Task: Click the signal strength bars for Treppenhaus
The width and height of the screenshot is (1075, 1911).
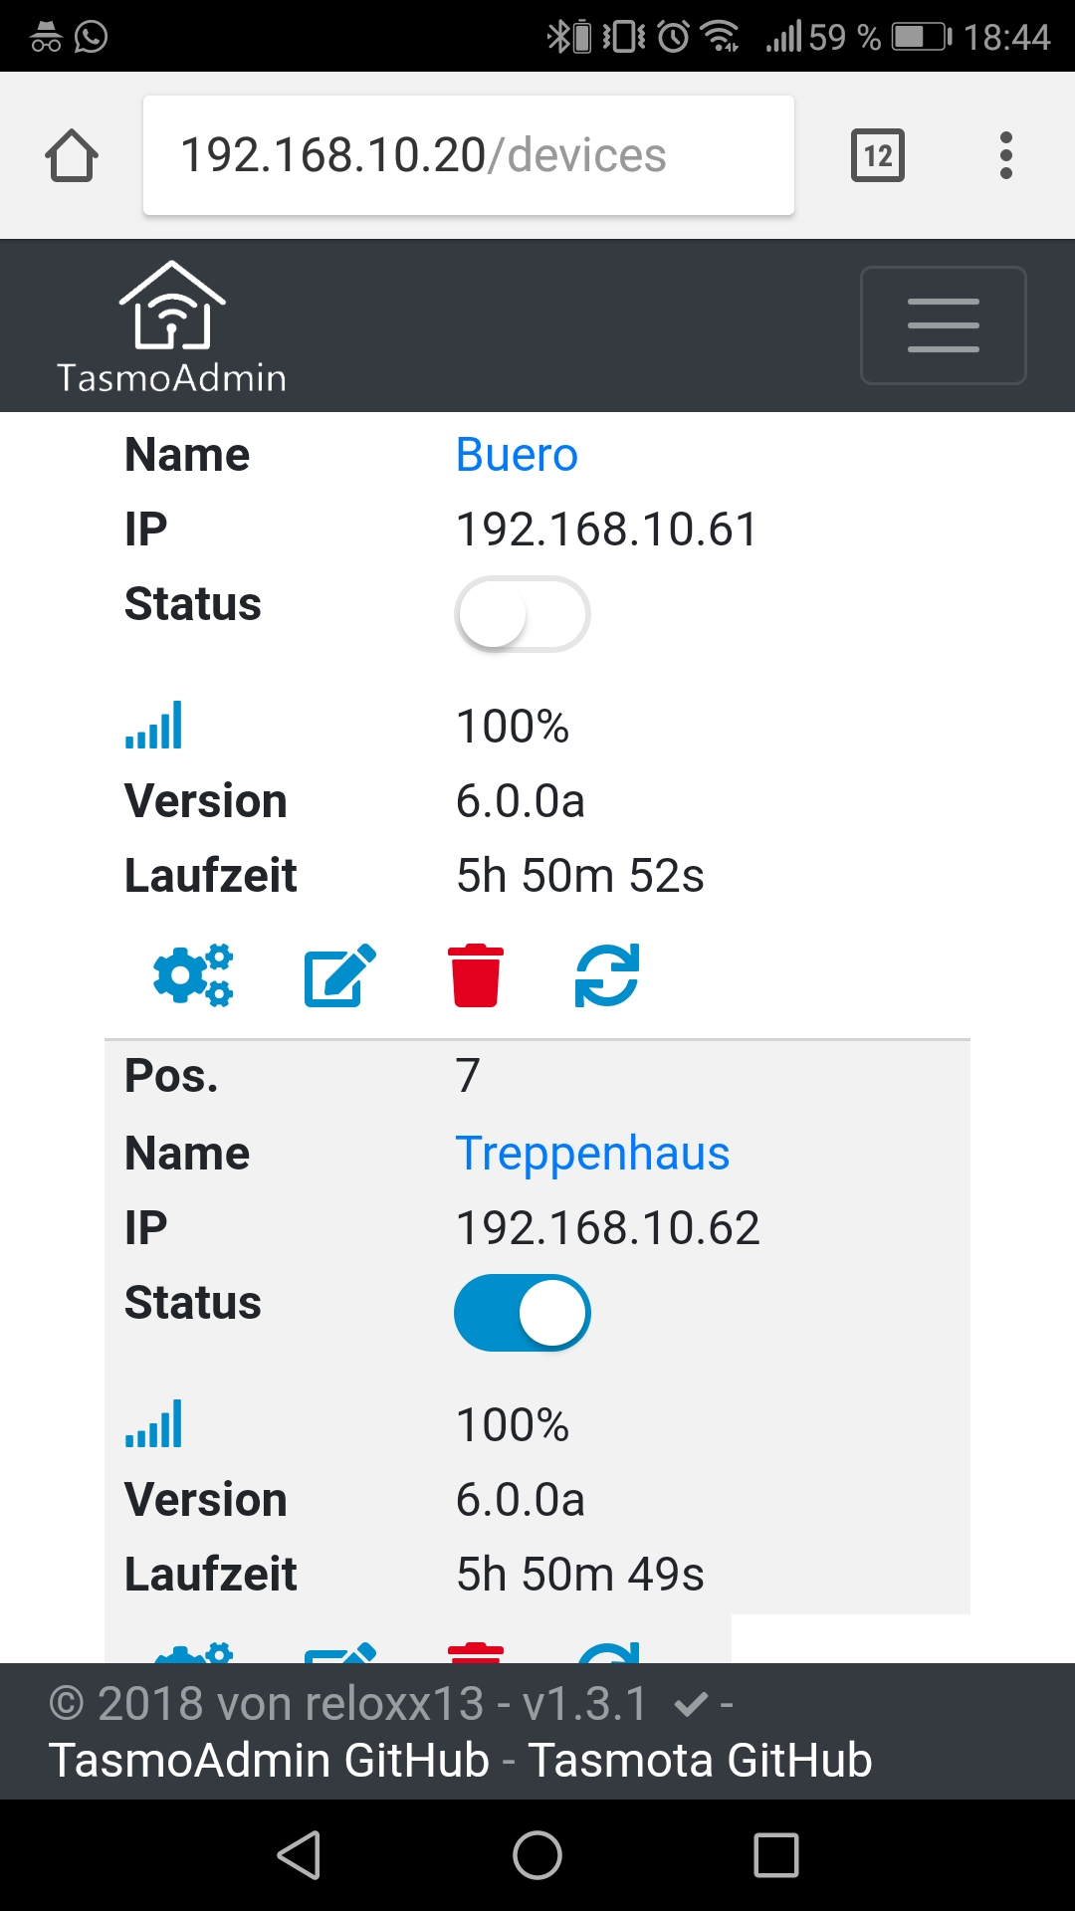Action: point(151,1424)
